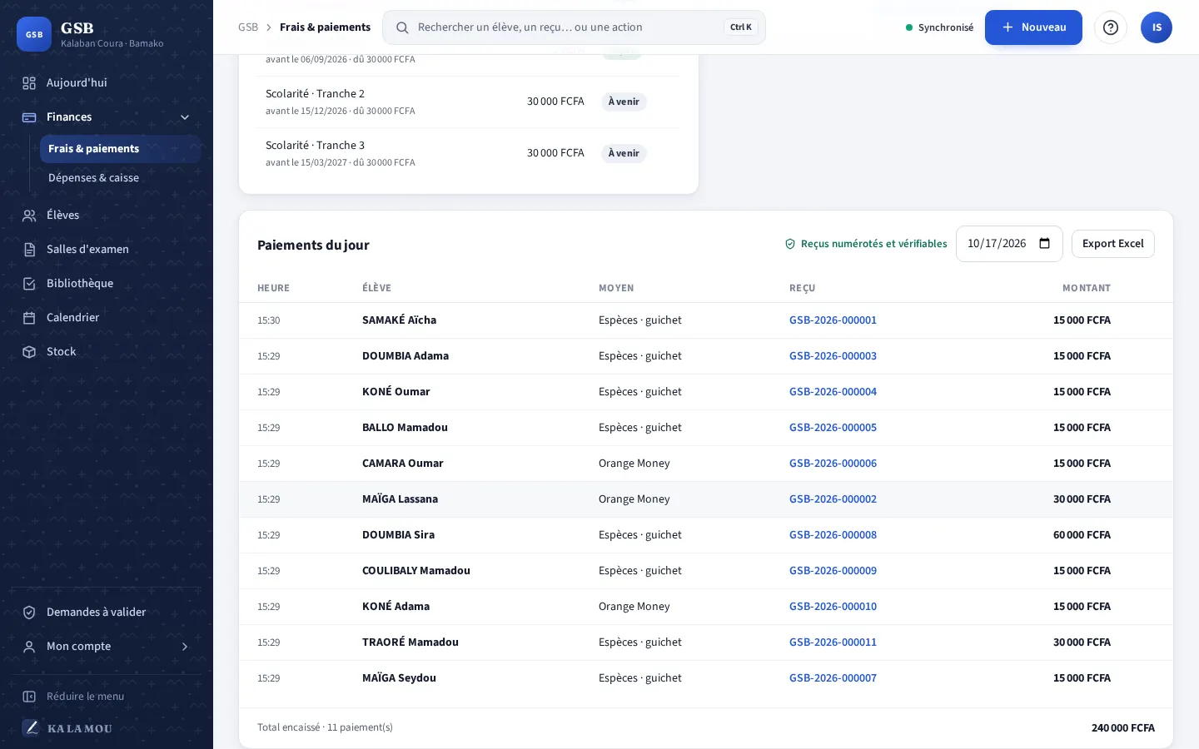The image size is (1199, 749).
Task: Open Frais & paiements page
Action: pyautogui.click(x=120, y=149)
